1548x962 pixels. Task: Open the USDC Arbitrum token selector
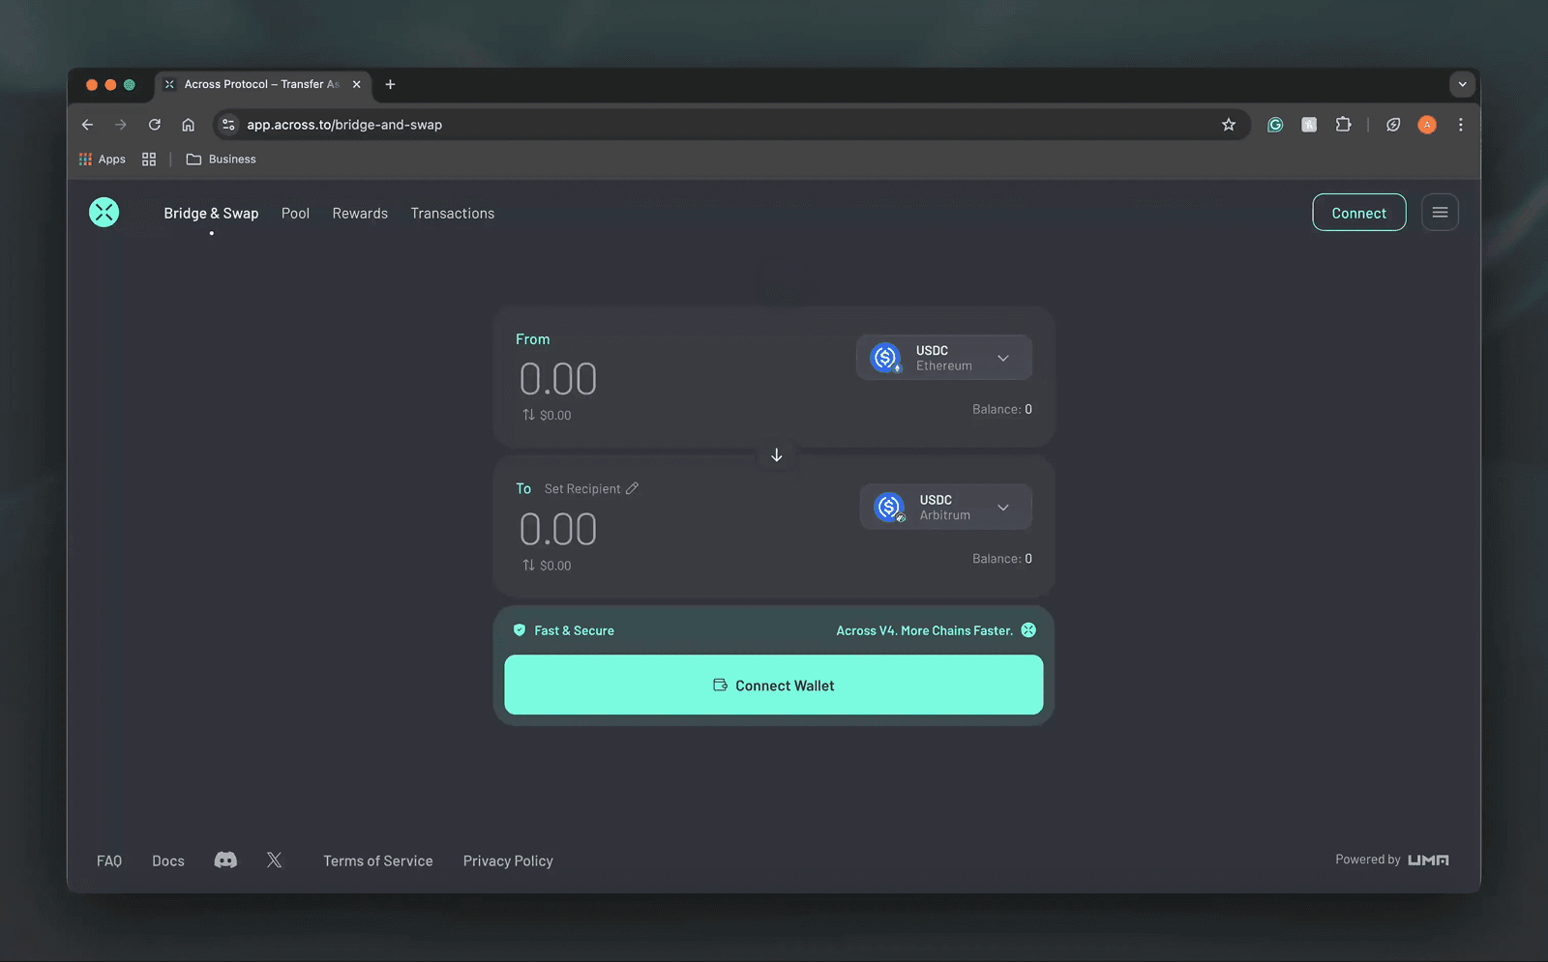(945, 506)
